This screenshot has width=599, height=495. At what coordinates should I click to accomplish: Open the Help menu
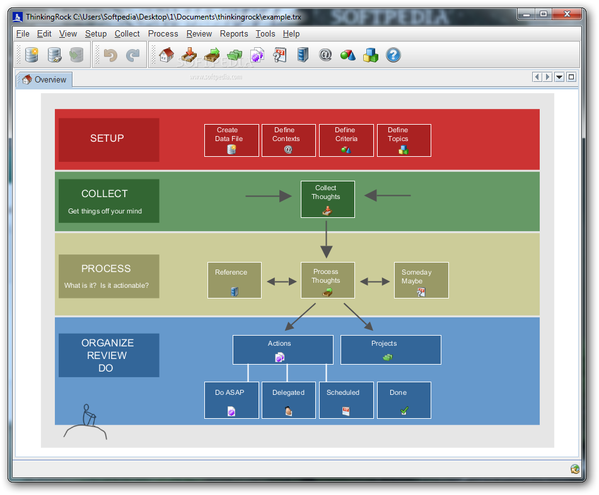point(291,33)
